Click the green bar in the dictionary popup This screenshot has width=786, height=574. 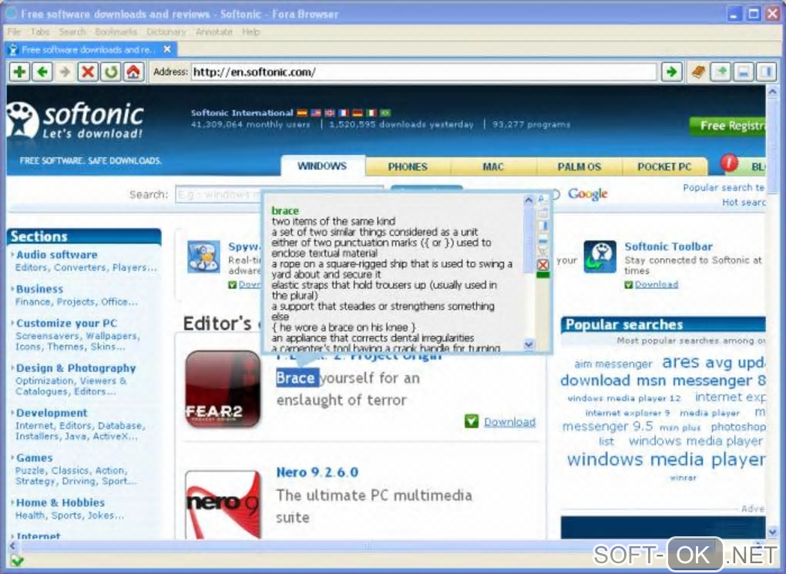[543, 275]
